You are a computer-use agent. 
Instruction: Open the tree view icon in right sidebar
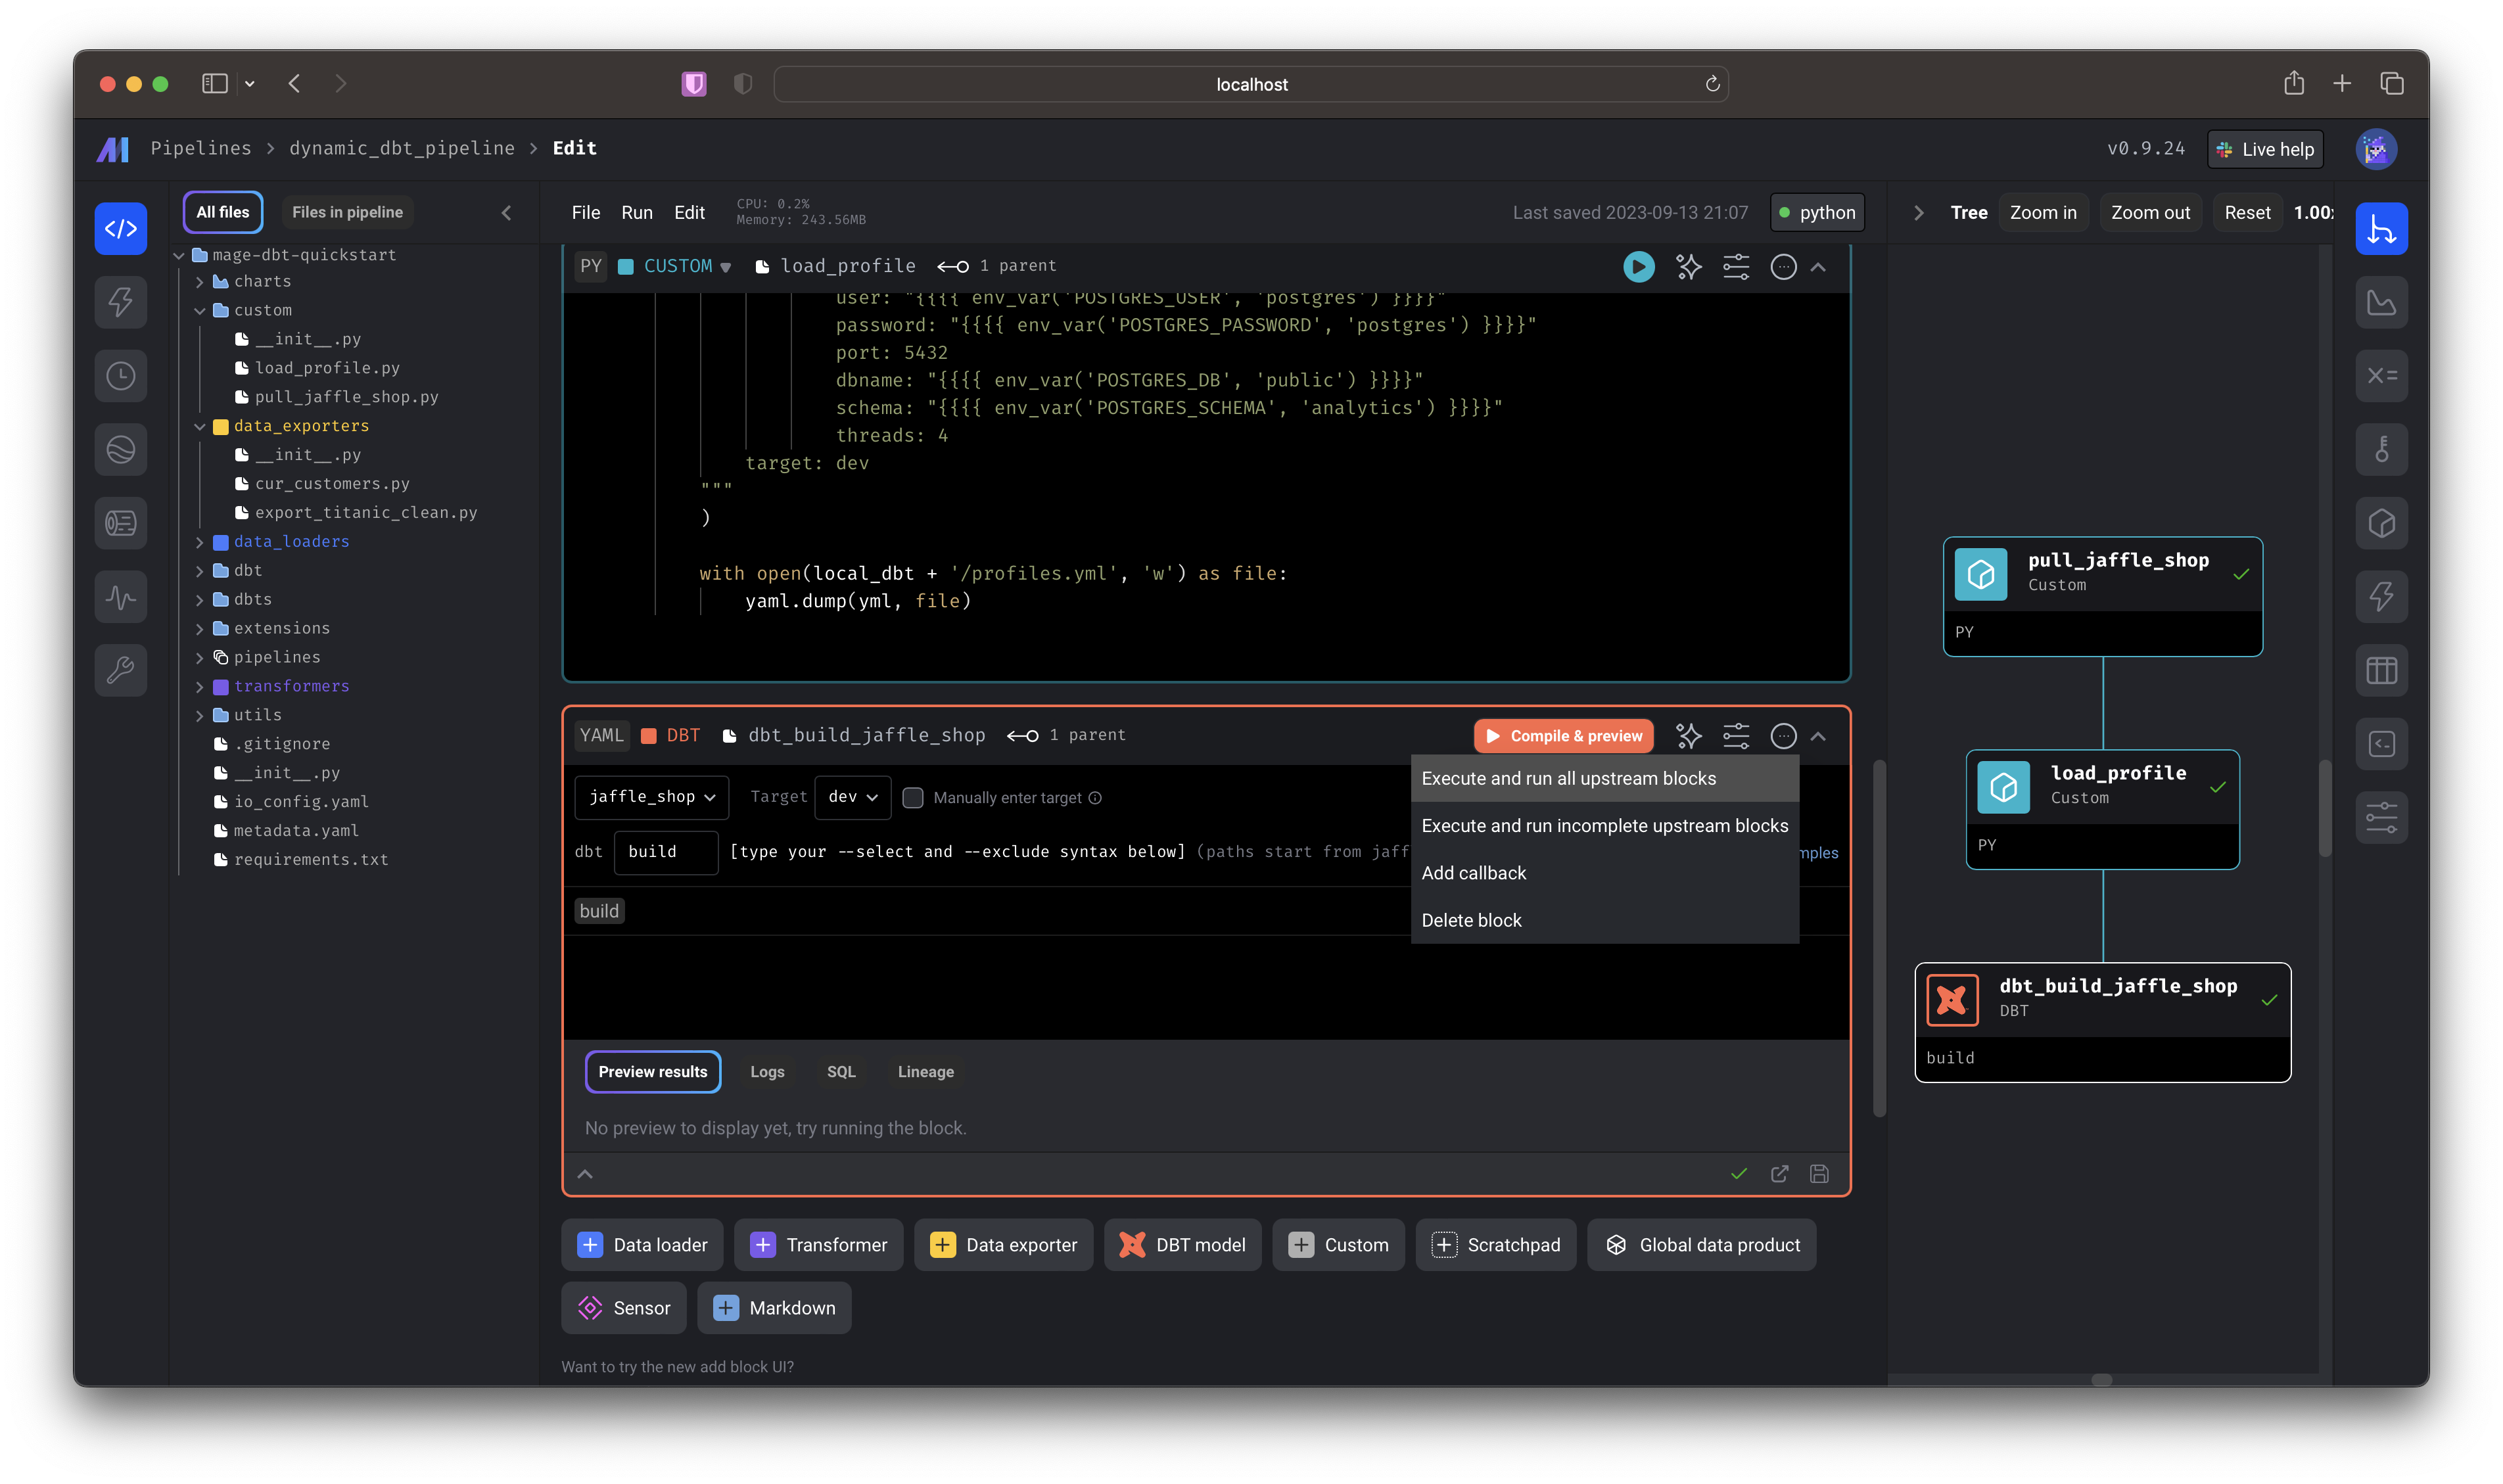point(2381,229)
